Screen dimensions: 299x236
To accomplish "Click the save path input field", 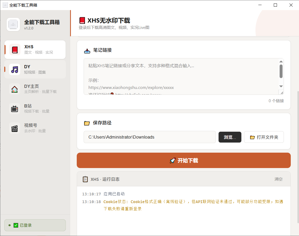I will [x=150, y=137].
